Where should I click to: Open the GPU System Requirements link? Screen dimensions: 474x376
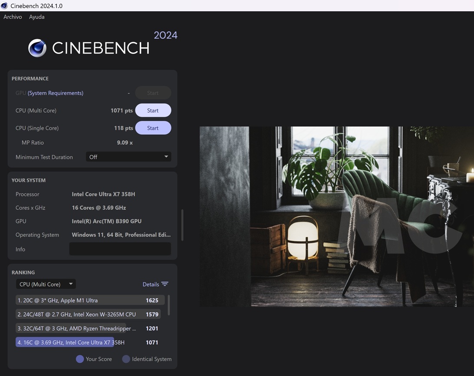(x=55, y=93)
